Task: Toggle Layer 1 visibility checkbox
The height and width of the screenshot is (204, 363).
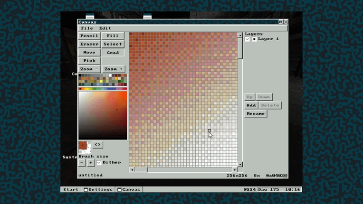Action: pyautogui.click(x=247, y=39)
